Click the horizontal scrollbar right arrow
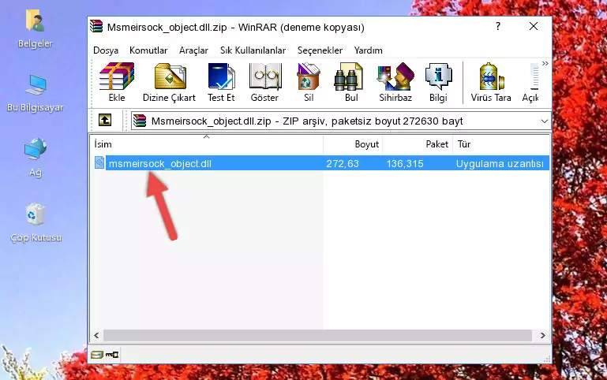 (543, 336)
